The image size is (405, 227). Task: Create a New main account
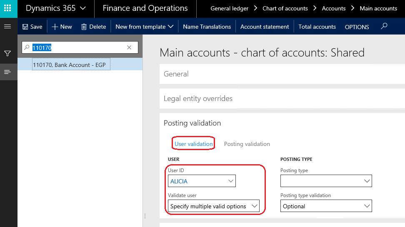tap(62, 27)
